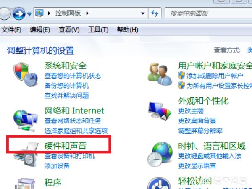
Task: Open the address bar history dropdown arrow
Action: pyautogui.click(x=143, y=13)
